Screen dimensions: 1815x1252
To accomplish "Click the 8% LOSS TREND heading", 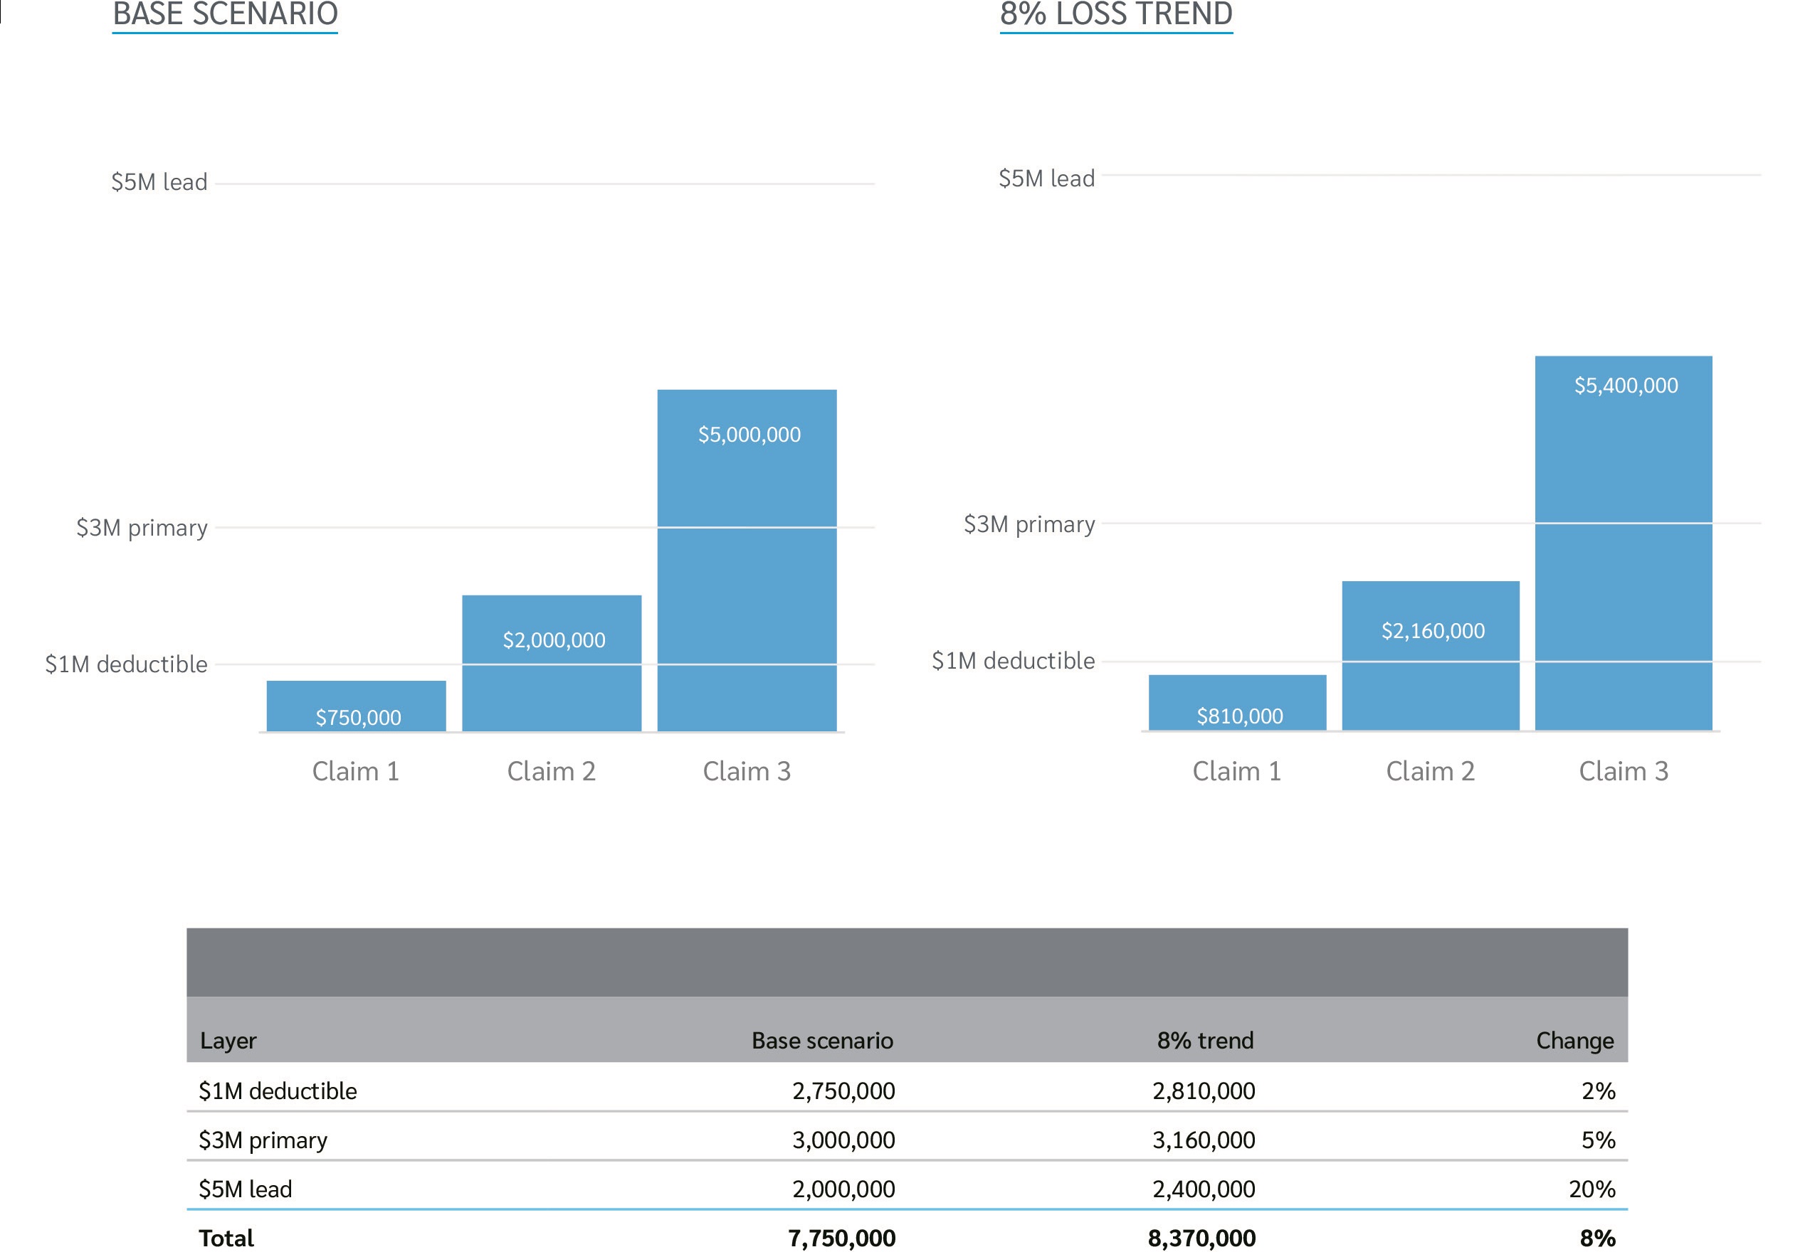I will 1115,14.
